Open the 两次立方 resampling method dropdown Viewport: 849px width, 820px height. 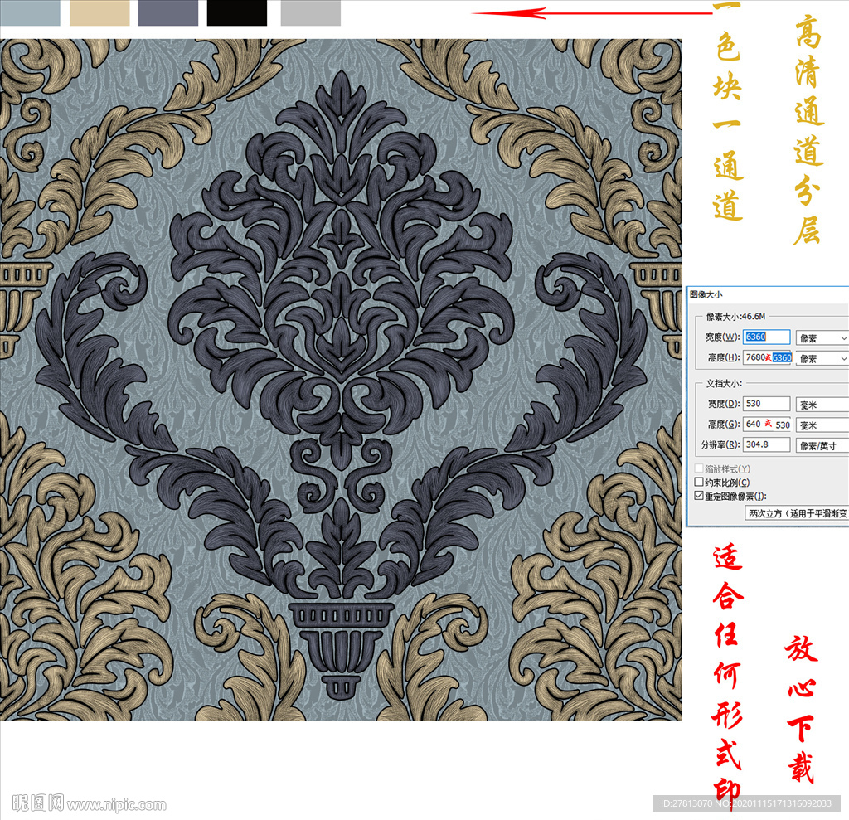797,513
